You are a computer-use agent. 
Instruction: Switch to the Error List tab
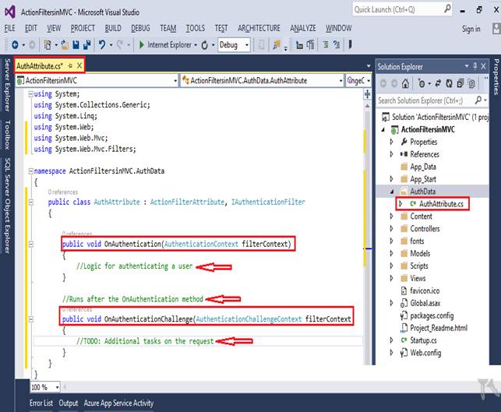(41, 403)
